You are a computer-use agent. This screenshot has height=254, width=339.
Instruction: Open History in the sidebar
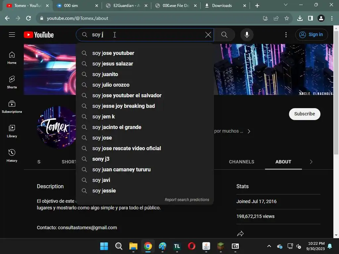(x=12, y=155)
